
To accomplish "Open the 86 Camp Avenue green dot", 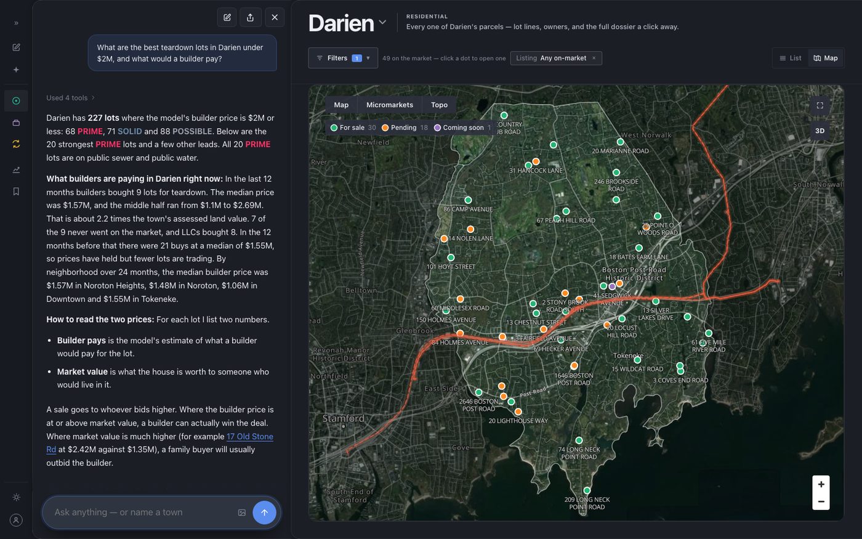I will pyautogui.click(x=468, y=200).
